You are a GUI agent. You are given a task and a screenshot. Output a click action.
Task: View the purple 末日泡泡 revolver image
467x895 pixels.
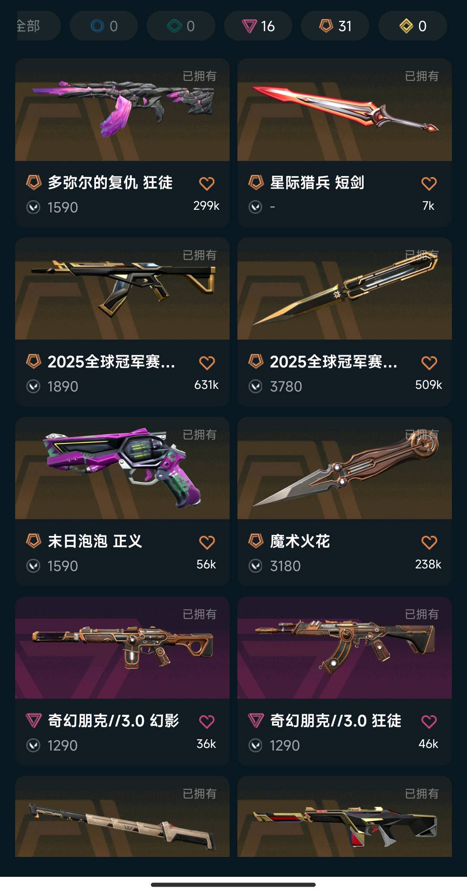tap(122, 468)
